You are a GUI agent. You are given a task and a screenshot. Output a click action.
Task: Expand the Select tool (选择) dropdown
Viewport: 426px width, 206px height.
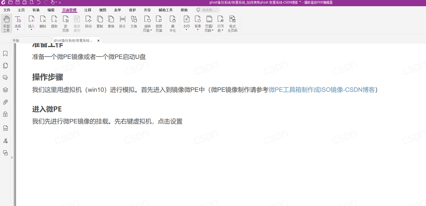click(x=18, y=30)
